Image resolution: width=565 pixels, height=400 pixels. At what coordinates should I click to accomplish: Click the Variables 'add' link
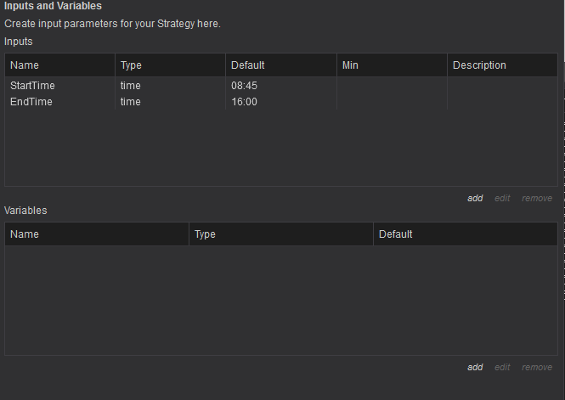click(x=474, y=367)
